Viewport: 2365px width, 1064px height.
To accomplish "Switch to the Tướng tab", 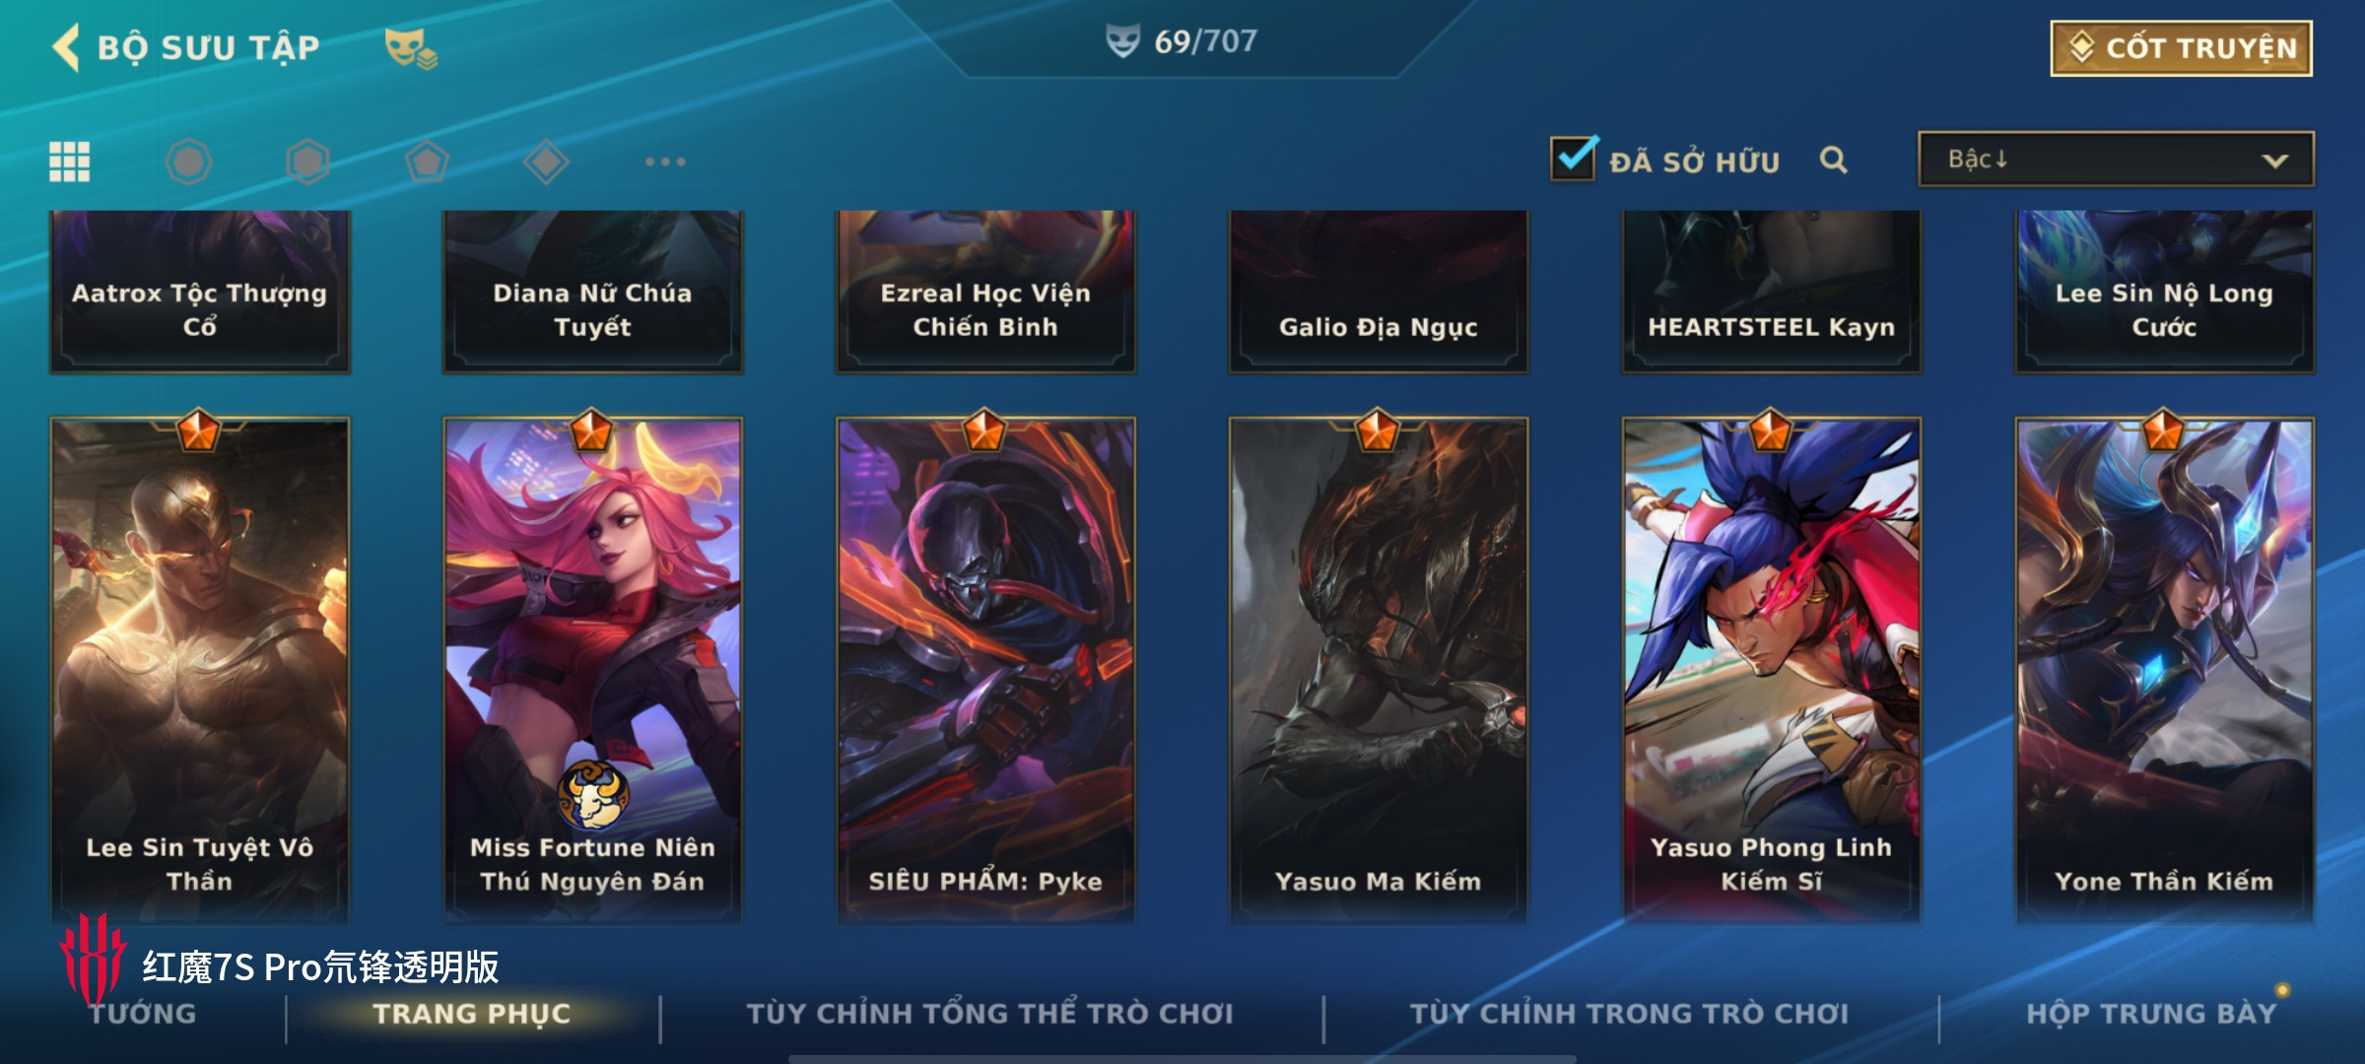I will pos(144,1014).
